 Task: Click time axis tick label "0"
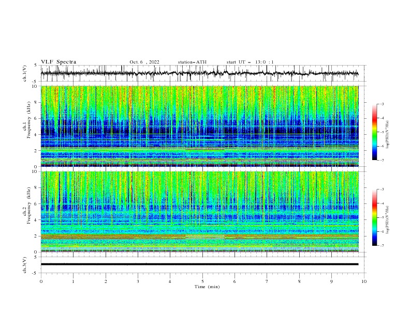pyautogui.click(x=41, y=281)
